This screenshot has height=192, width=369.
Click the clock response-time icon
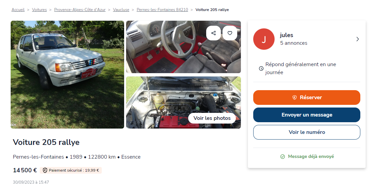pos(261,68)
